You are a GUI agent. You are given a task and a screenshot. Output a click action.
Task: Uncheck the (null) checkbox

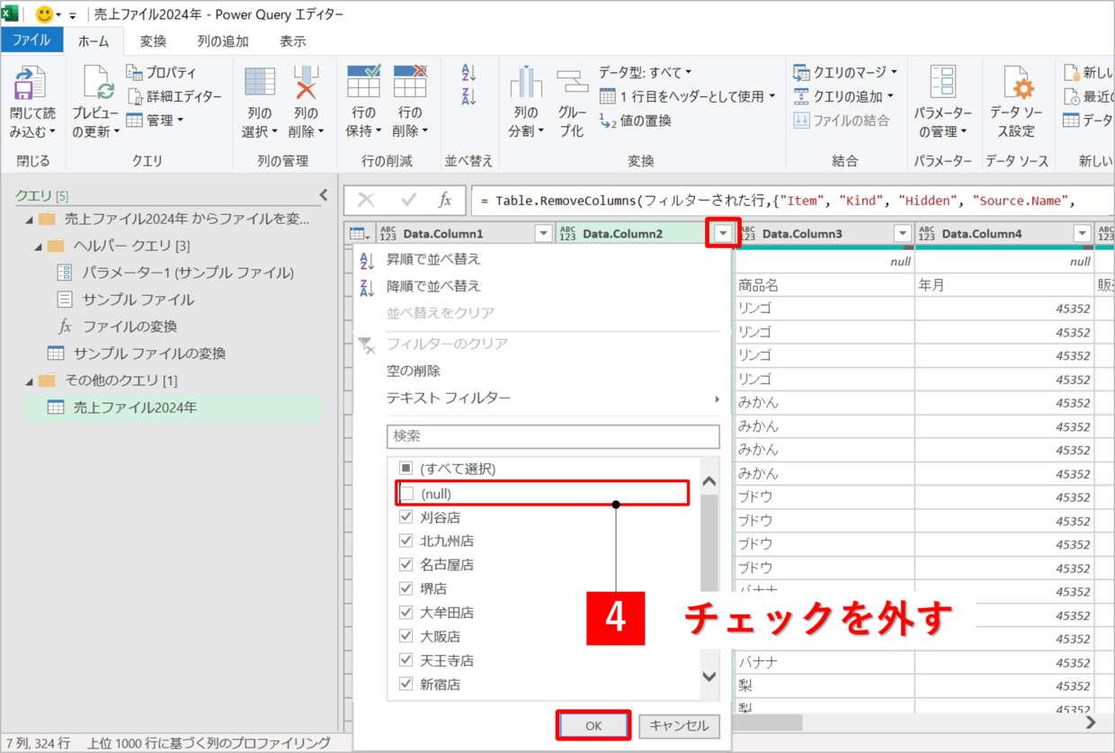(x=407, y=493)
